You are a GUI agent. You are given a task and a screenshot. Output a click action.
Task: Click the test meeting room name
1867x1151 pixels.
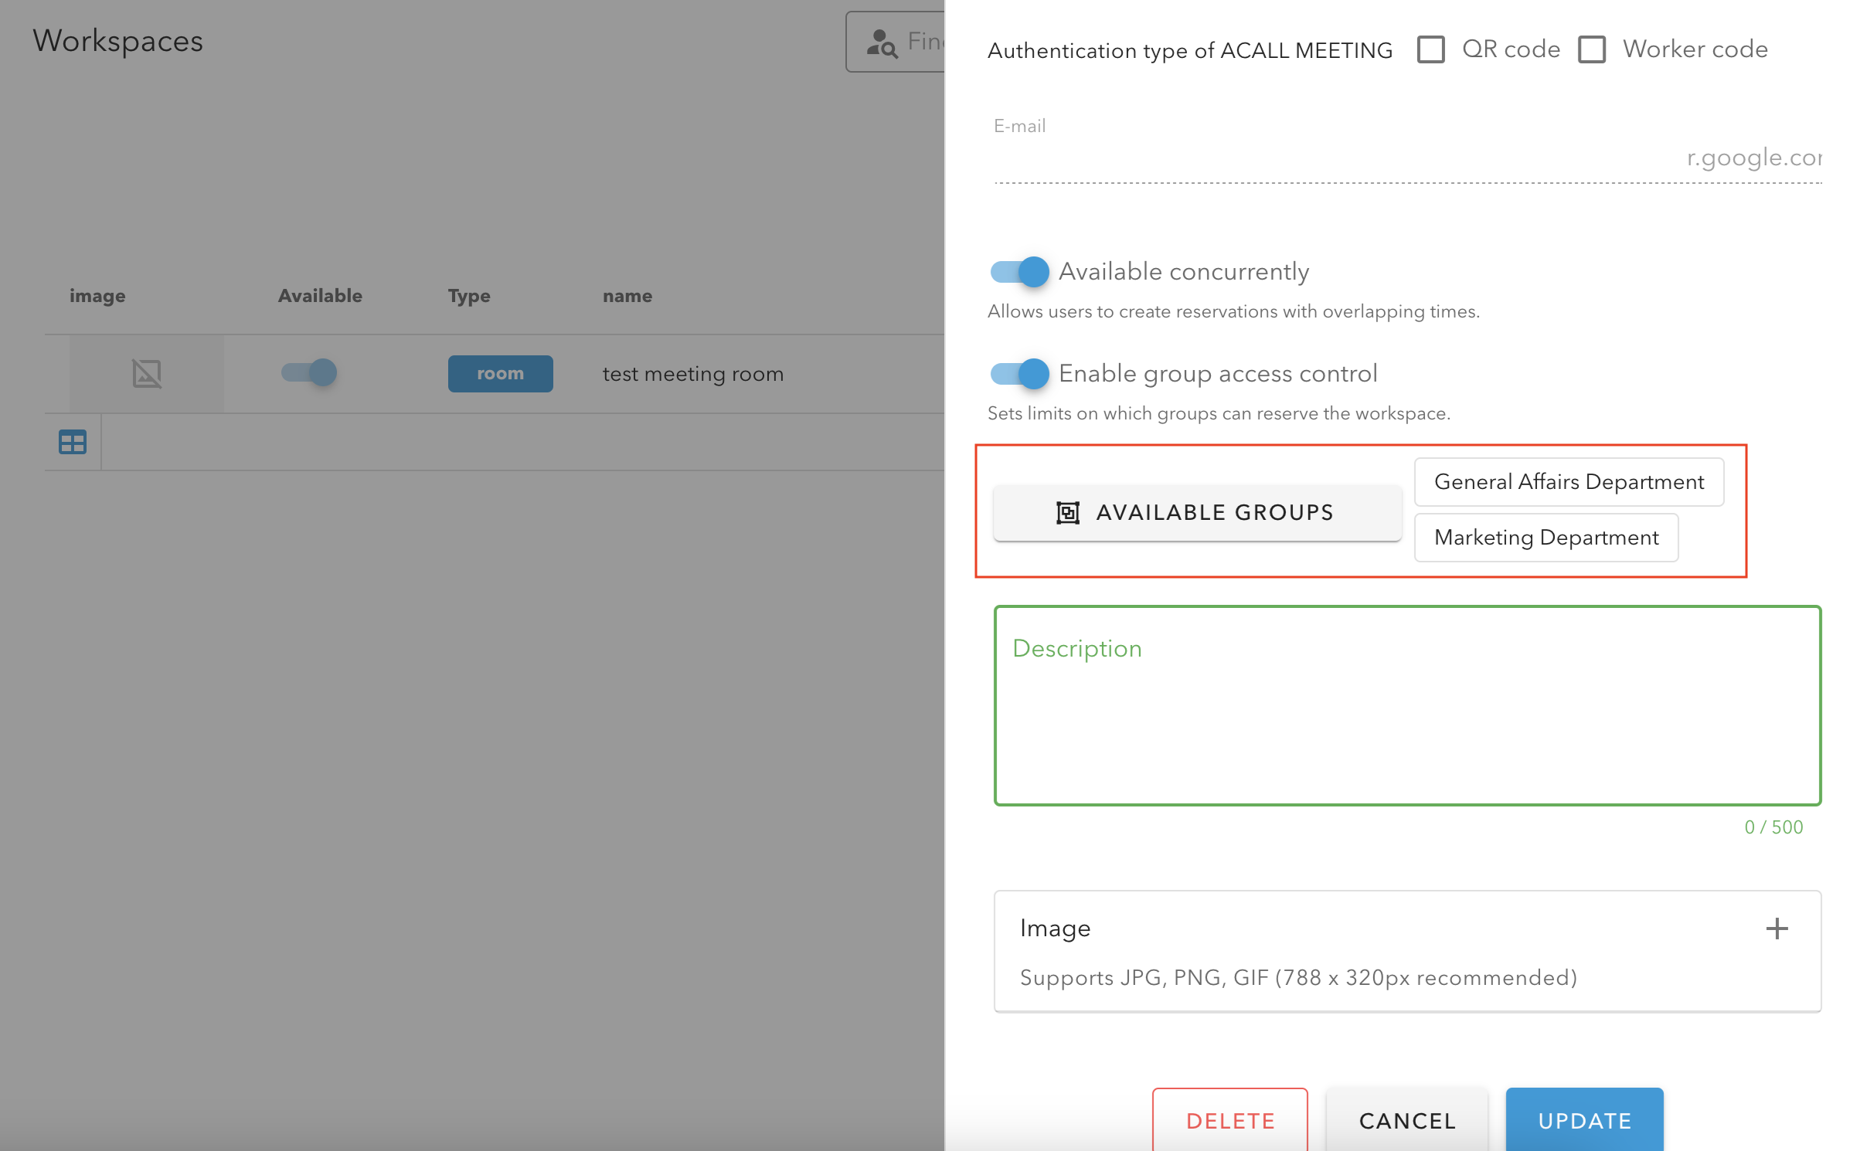(x=692, y=374)
